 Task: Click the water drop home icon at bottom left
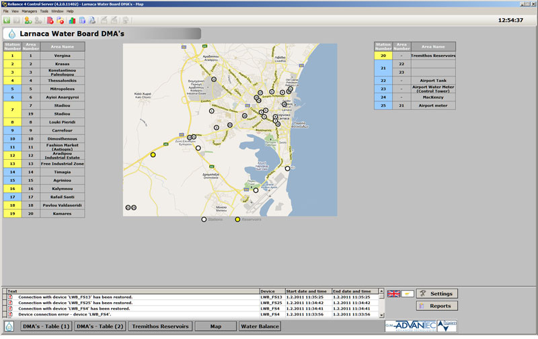[9, 326]
